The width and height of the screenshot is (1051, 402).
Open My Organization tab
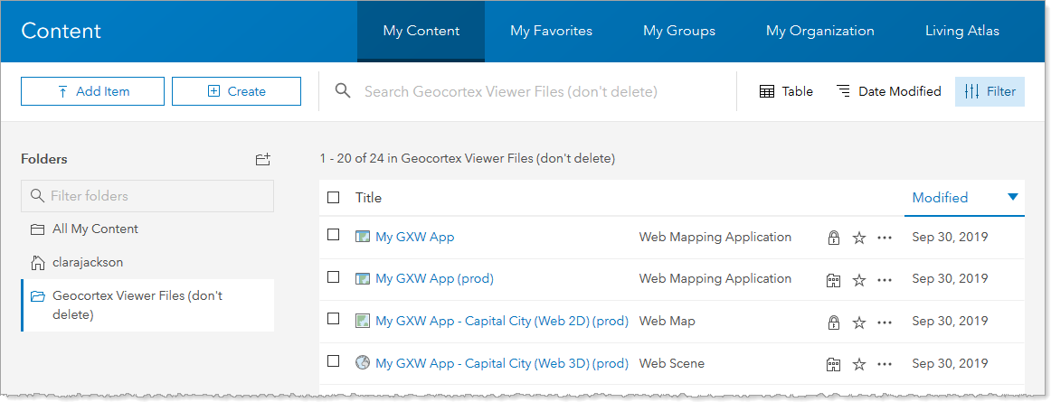pos(819,31)
